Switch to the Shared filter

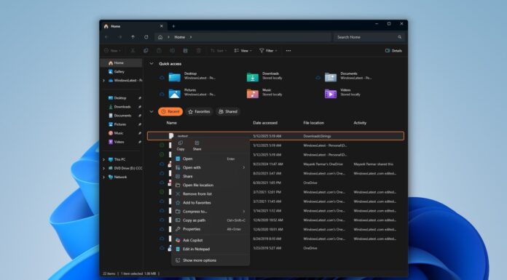pyautogui.click(x=228, y=111)
